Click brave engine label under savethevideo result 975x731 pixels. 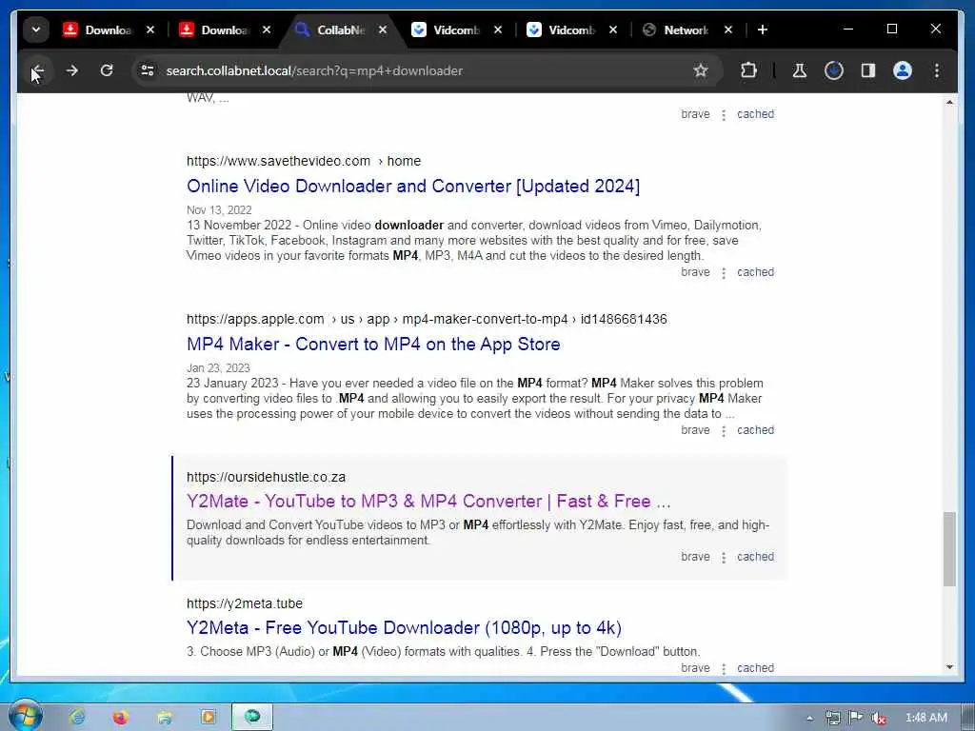[695, 272]
